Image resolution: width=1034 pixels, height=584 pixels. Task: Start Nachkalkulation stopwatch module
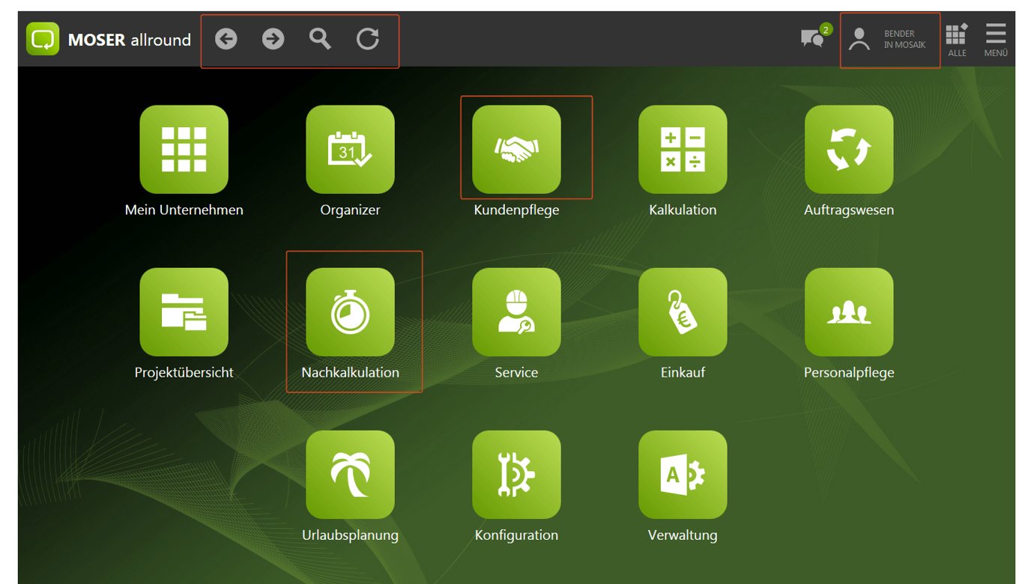350,312
